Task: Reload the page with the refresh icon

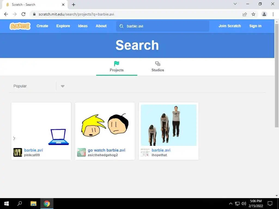Action: [x=23, y=14]
